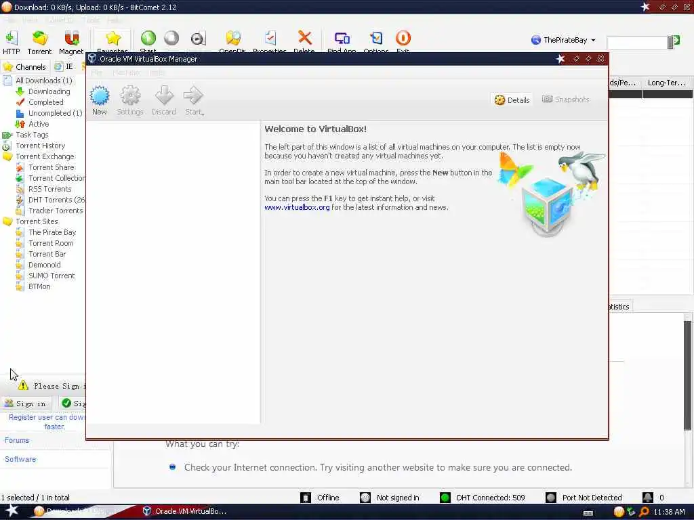Click the green Start button in BitComet
This screenshot has height=520, width=694.
click(148, 39)
